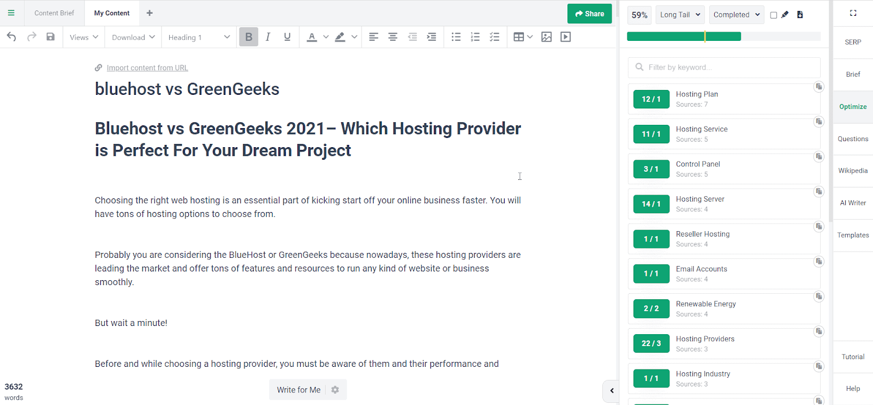Open the Optimize sidebar tab
The height and width of the screenshot is (405, 873).
point(853,107)
